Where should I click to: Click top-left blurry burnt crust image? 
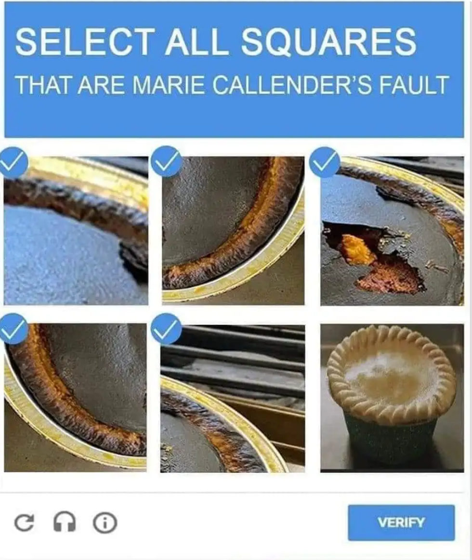[x=76, y=231]
